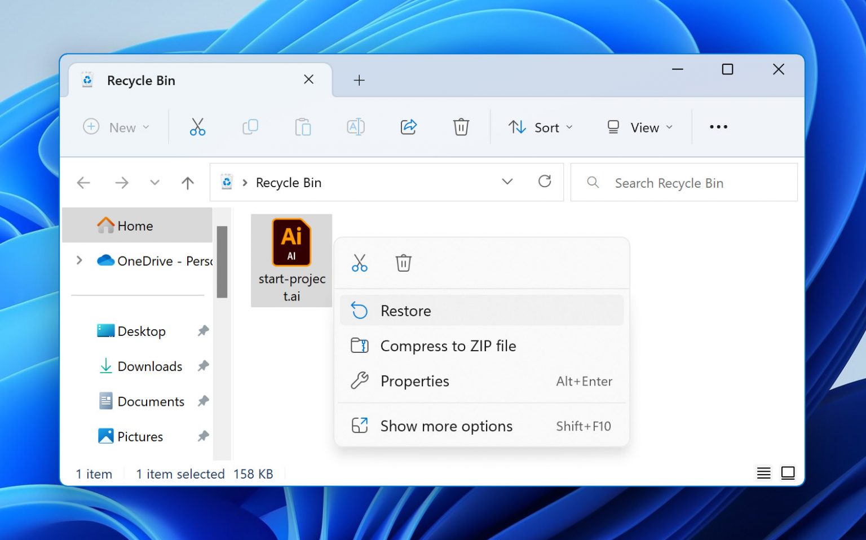Click the Cut icon in the context menu

pyautogui.click(x=359, y=263)
